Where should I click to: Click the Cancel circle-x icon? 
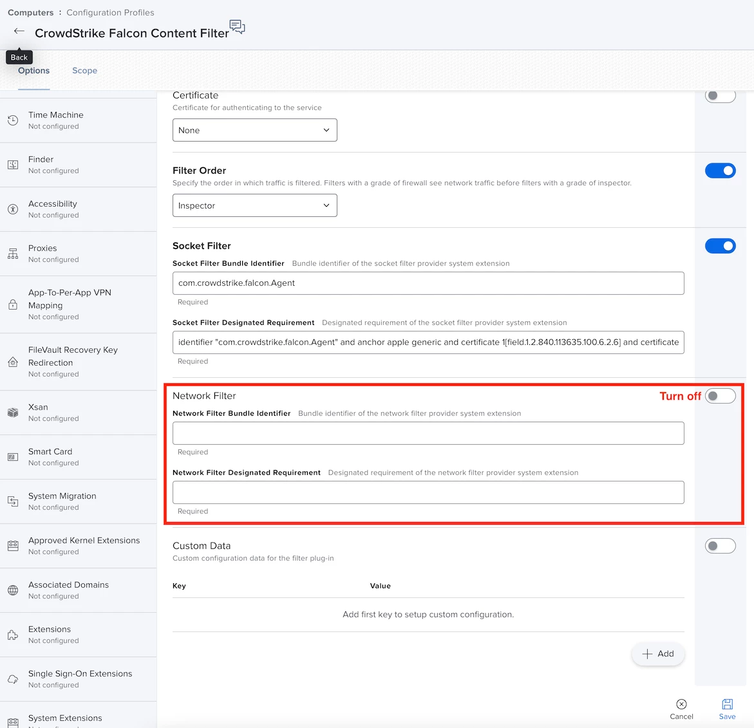pyautogui.click(x=681, y=704)
